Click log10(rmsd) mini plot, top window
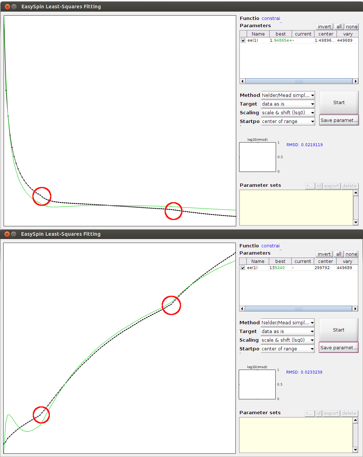The width and height of the screenshot is (363, 457). coord(258,157)
